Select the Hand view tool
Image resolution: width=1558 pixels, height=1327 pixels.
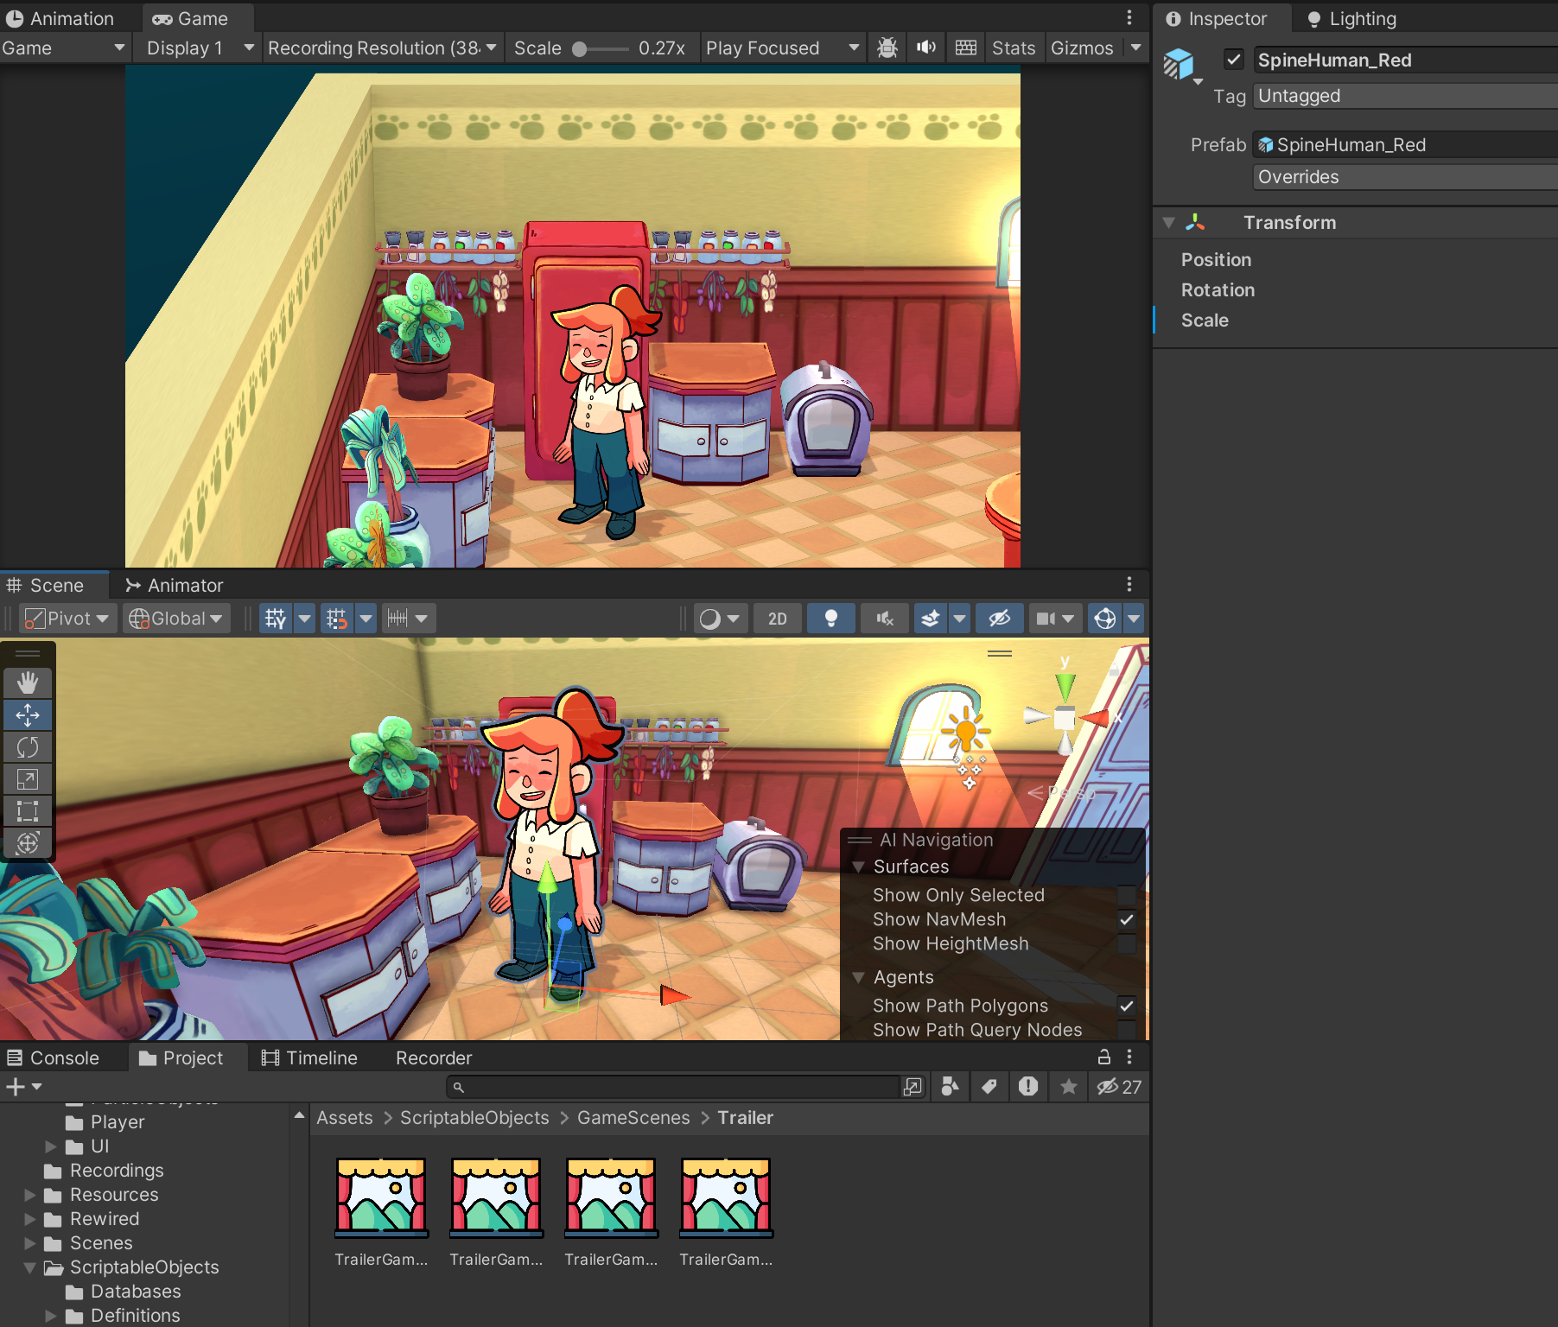28,683
